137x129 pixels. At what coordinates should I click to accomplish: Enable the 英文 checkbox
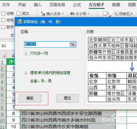18,14
